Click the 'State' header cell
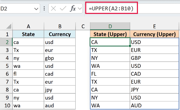This screenshot has width=180, height=110. (28, 34)
